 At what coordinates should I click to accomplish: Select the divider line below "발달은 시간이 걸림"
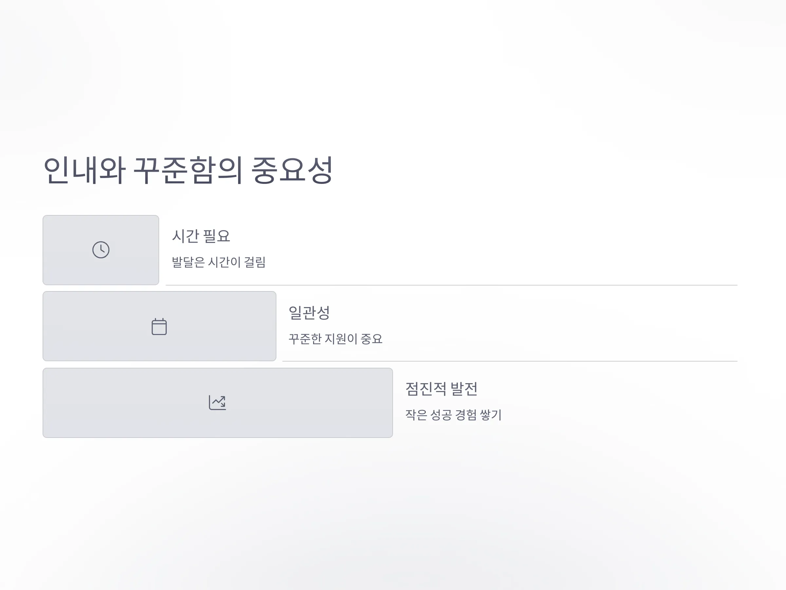tap(452, 285)
